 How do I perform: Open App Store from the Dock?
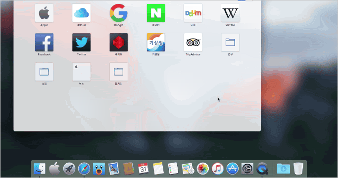point(233,169)
